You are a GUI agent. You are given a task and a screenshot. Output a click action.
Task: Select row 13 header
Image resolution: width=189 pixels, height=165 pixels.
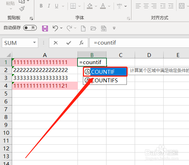[x=6, y=156]
